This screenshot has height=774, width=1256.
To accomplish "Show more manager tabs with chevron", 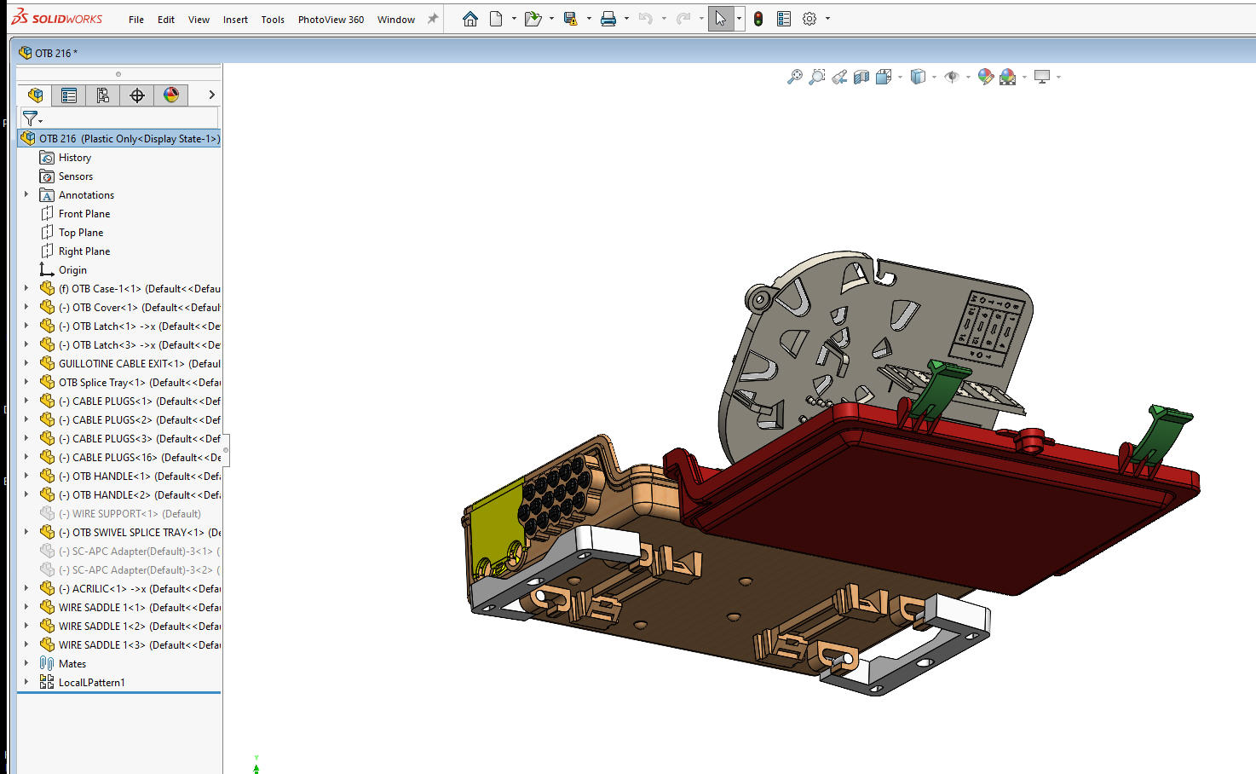I will (211, 95).
